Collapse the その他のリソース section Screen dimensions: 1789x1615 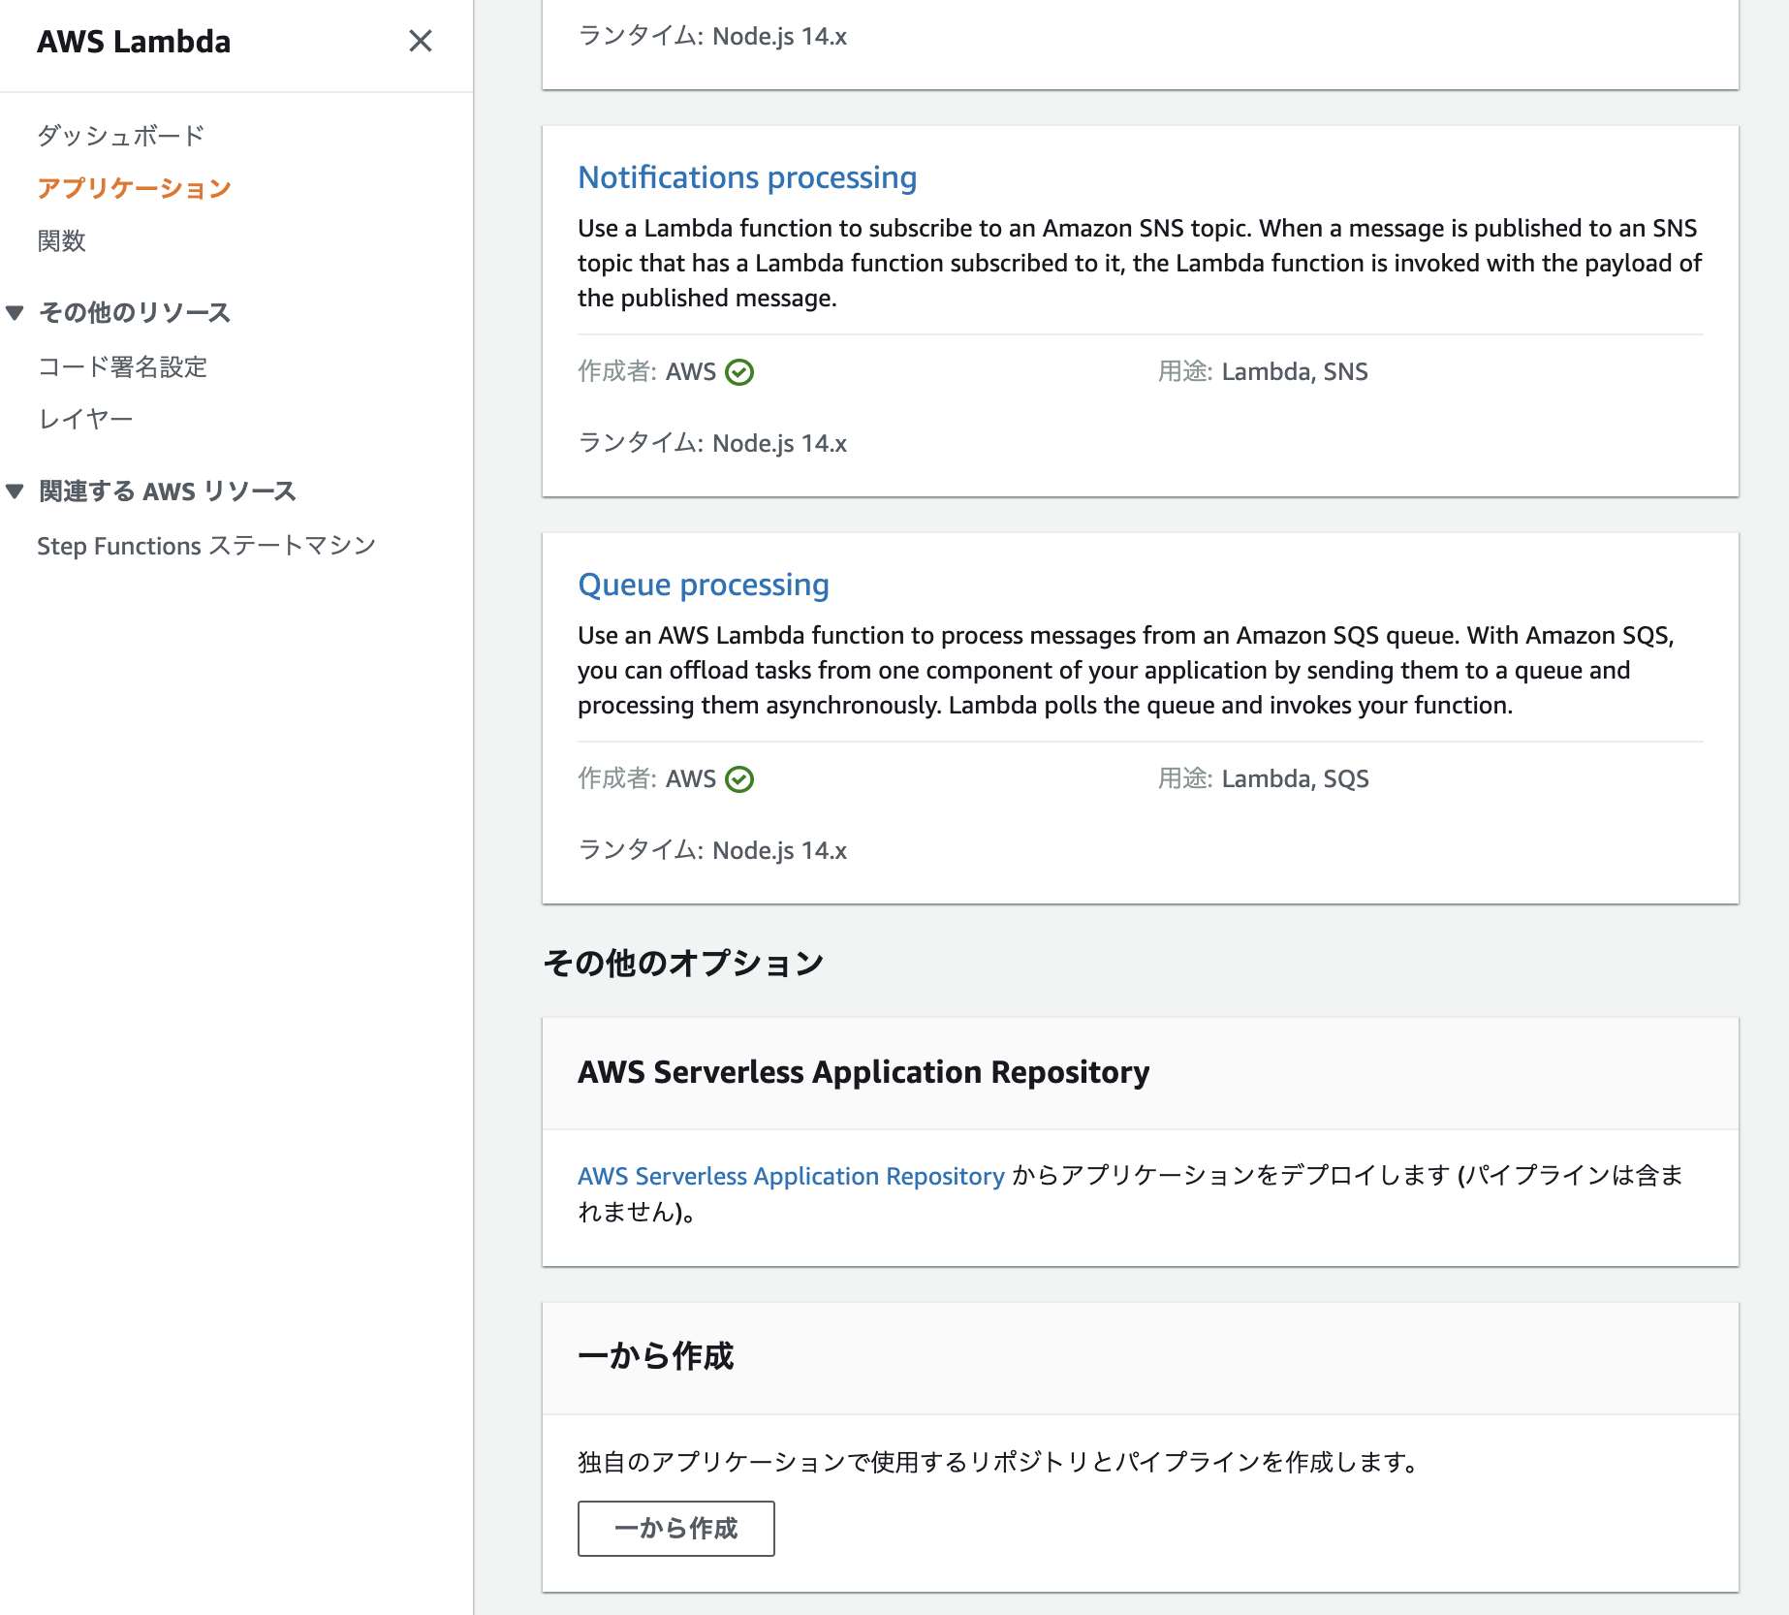[x=16, y=312]
